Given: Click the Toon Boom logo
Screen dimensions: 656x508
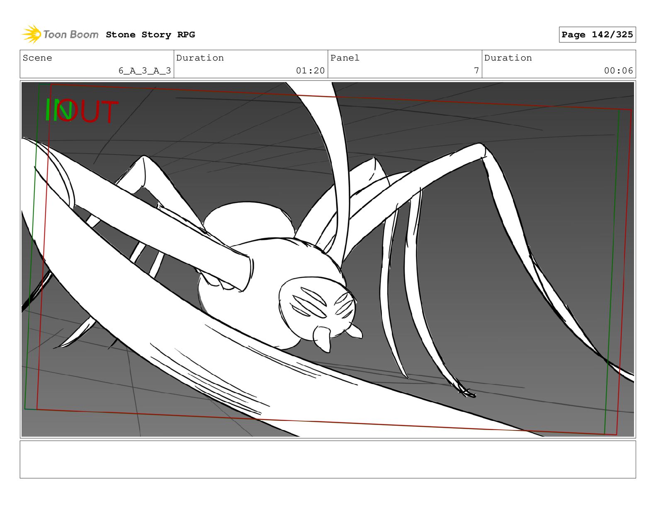Looking at the screenshot, I should point(60,34).
